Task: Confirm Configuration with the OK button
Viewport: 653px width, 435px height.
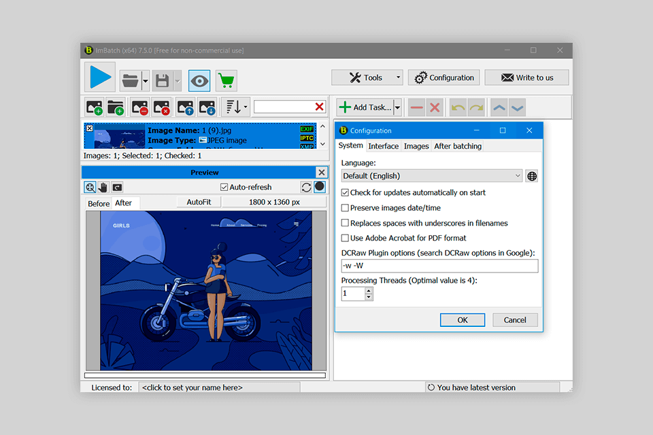Action: click(x=463, y=319)
